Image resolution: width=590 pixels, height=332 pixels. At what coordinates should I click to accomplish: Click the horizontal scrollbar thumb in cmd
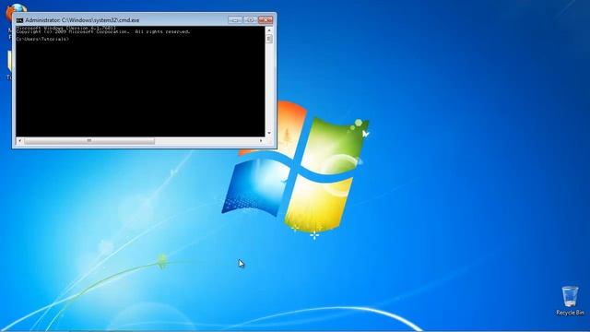point(89,141)
